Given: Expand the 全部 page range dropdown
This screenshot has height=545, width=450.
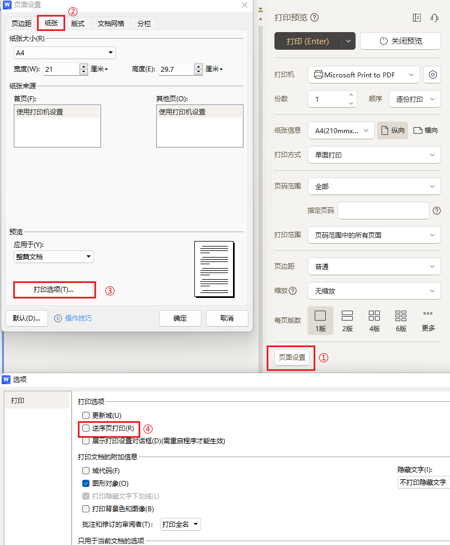Looking at the screenshot, I should [x=374, y=186].
